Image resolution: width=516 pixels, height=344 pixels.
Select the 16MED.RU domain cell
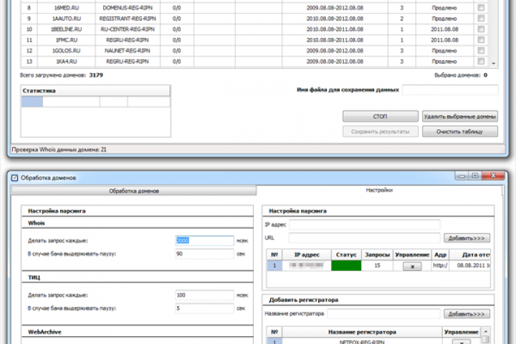(67, 8)
